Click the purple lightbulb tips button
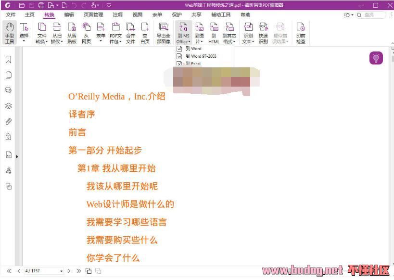394x280 pixels. (x=376, y=58)
